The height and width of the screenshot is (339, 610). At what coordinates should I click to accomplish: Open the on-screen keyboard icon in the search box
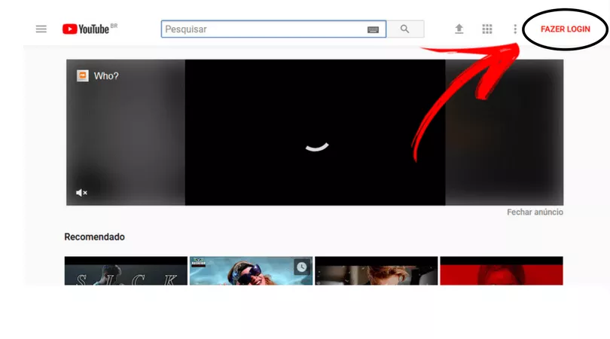373,29
